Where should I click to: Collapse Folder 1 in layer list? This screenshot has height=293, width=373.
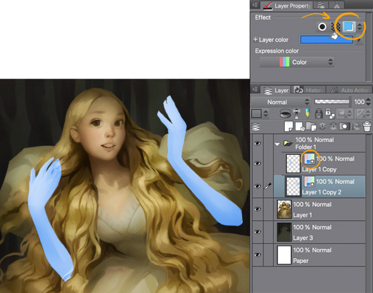(277, 143)
